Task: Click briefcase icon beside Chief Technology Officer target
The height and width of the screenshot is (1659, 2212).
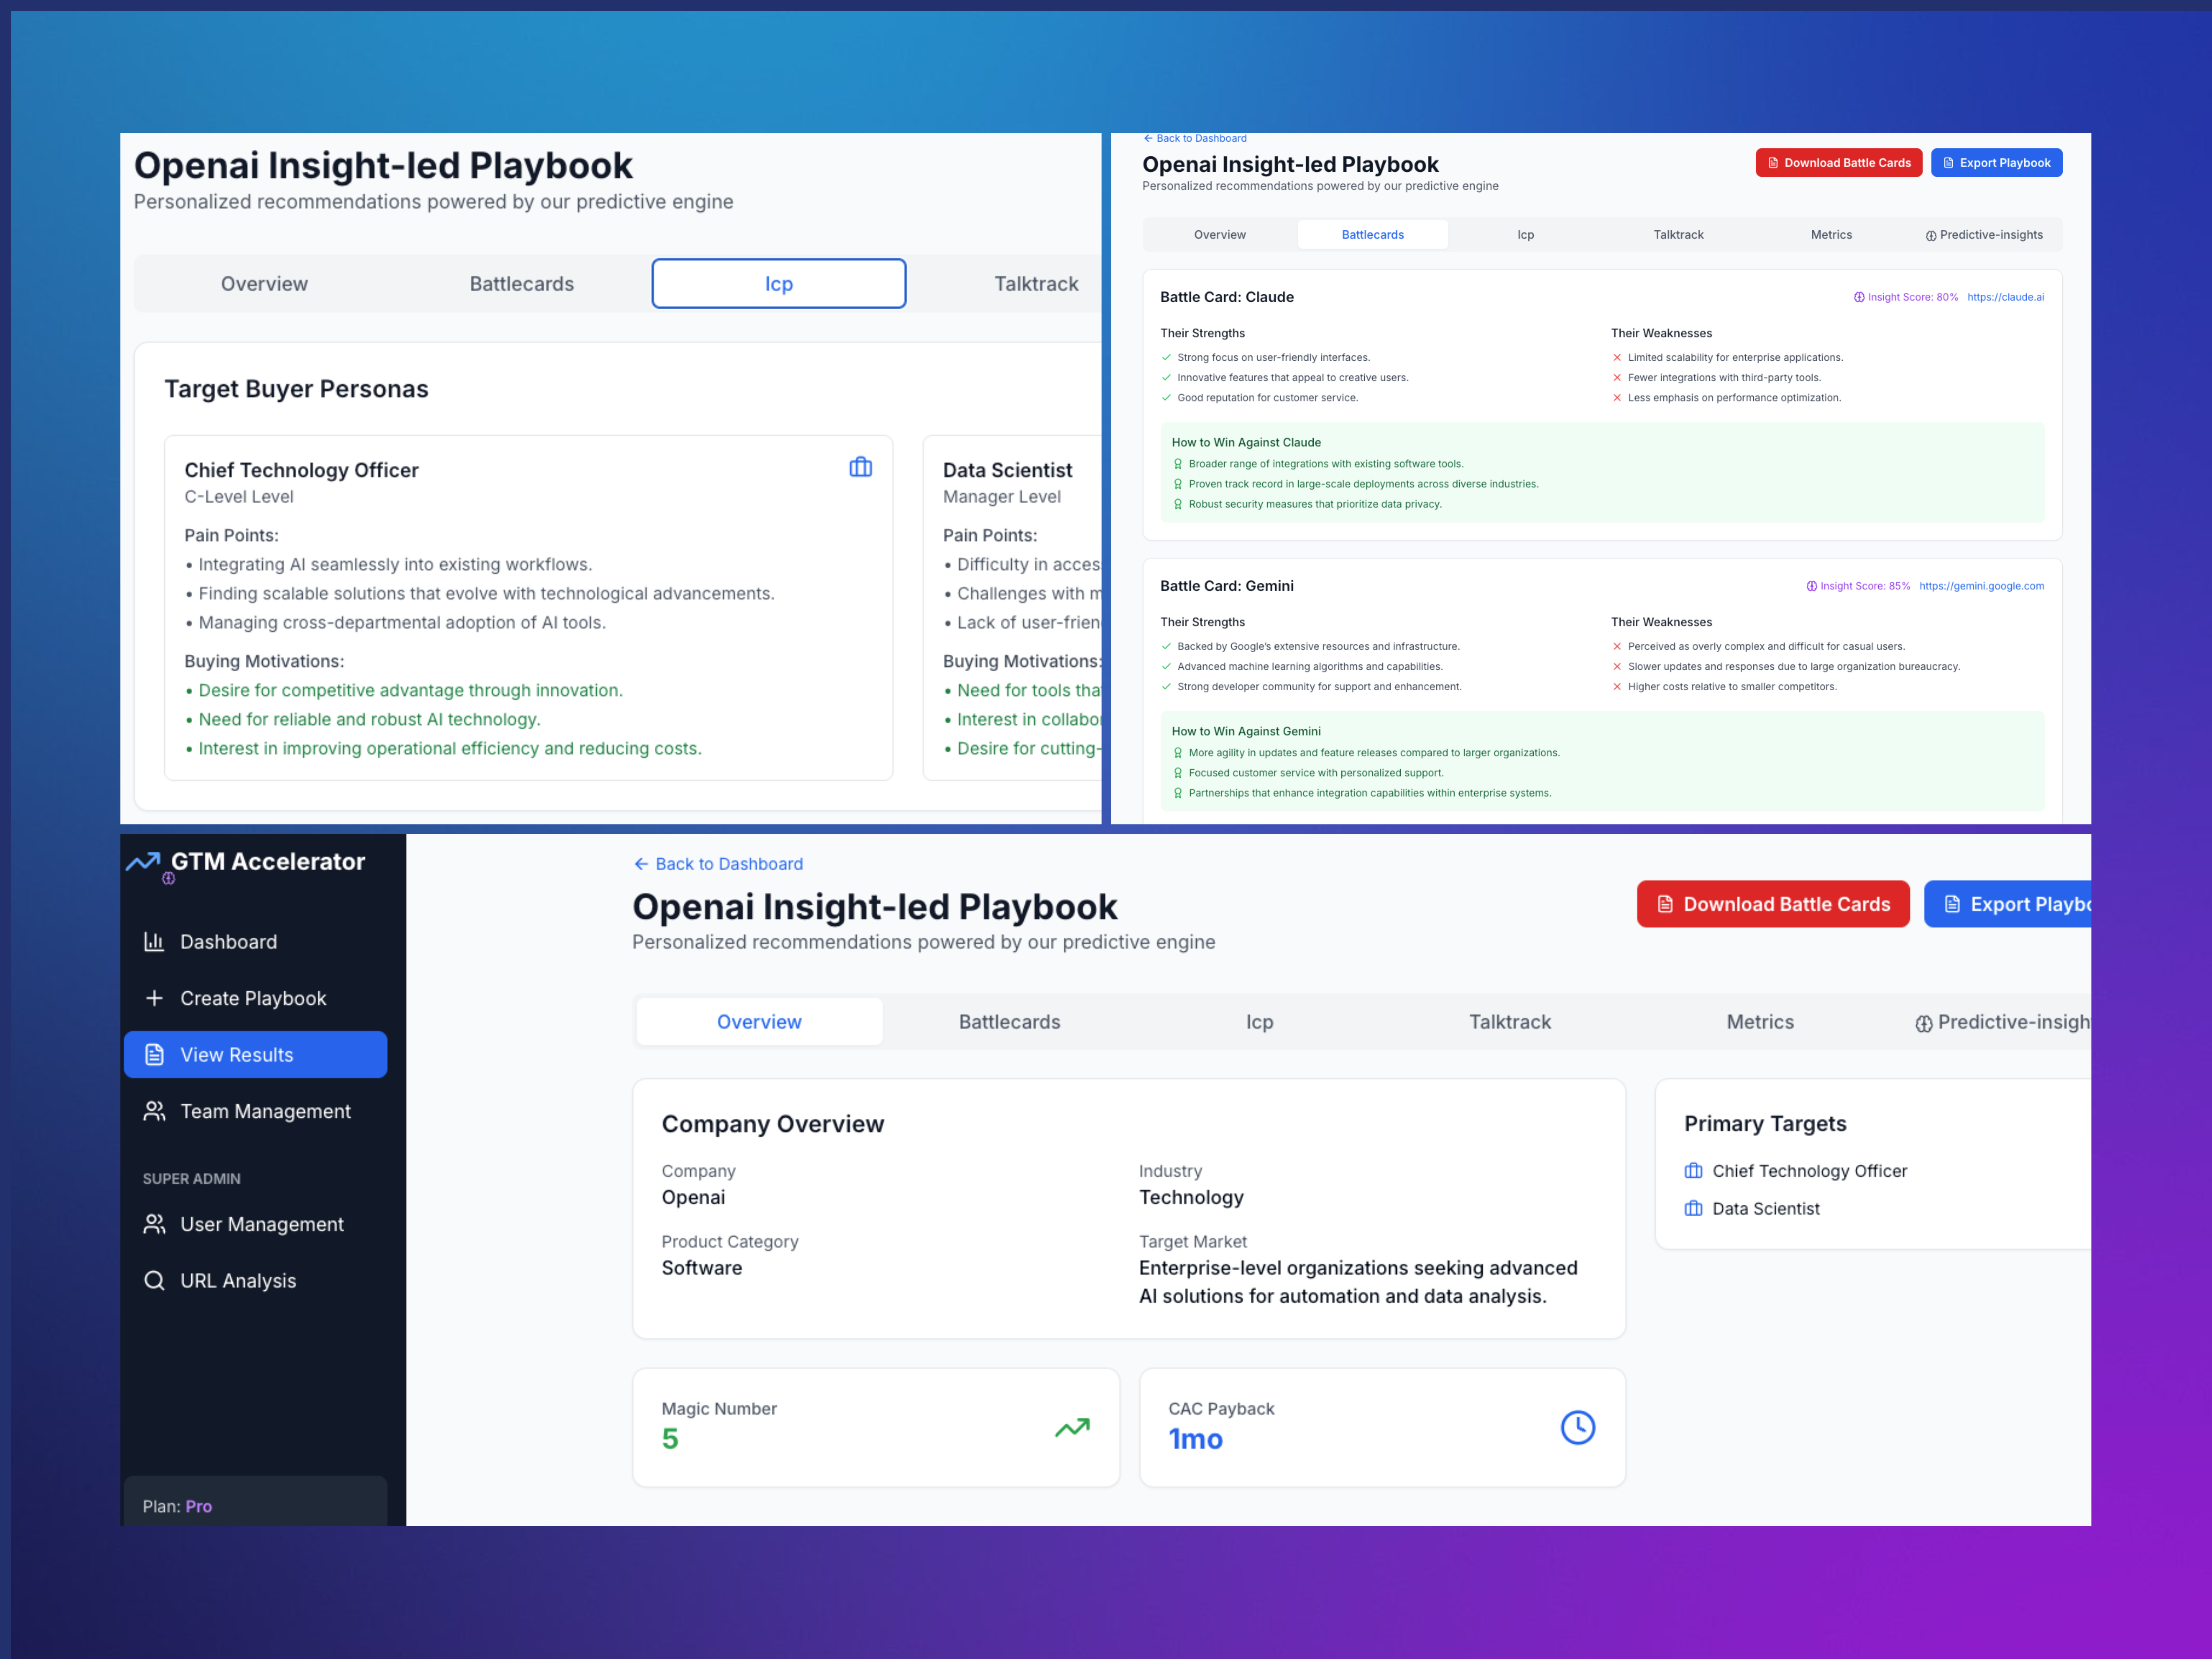Action: [1693, 1171]
